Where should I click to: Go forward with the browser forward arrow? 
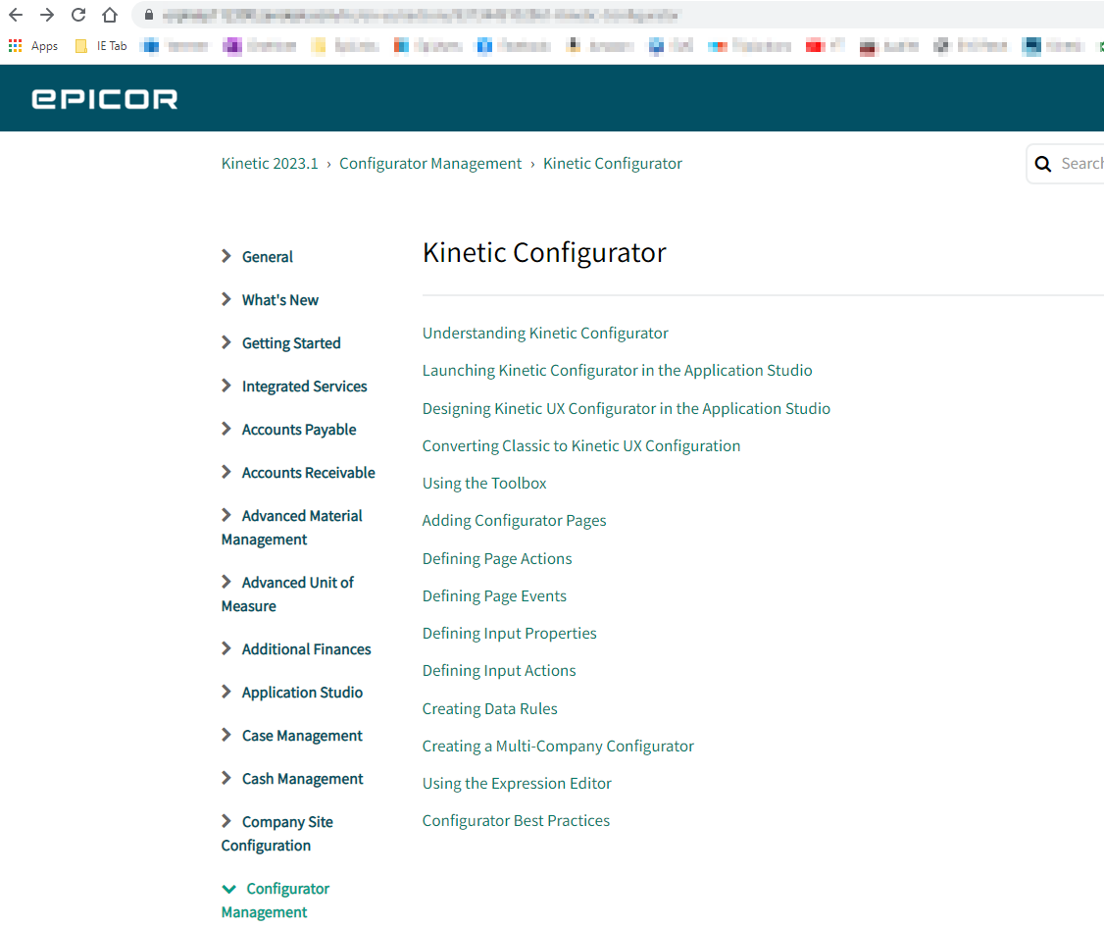tap(47, 15)
